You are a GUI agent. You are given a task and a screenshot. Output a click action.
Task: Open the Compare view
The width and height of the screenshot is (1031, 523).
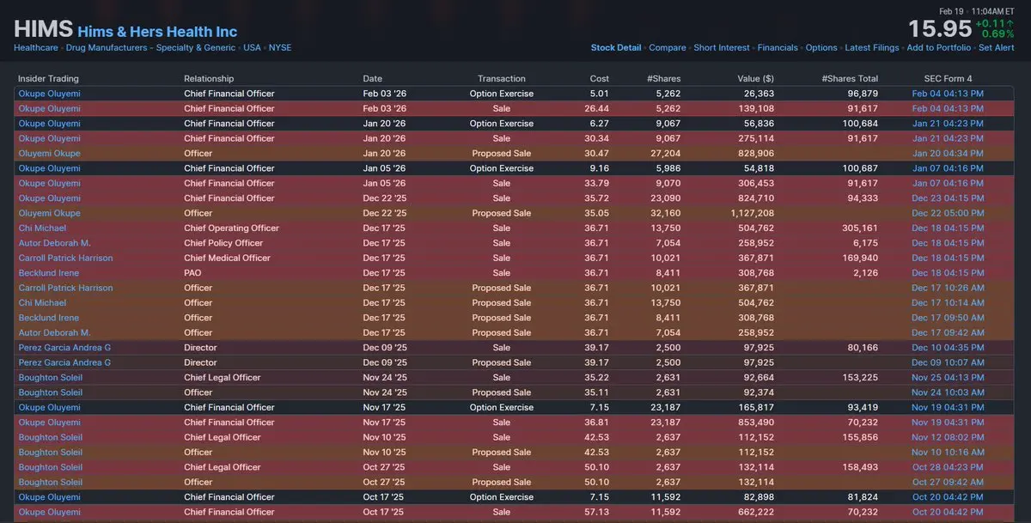tap(668, 48)
